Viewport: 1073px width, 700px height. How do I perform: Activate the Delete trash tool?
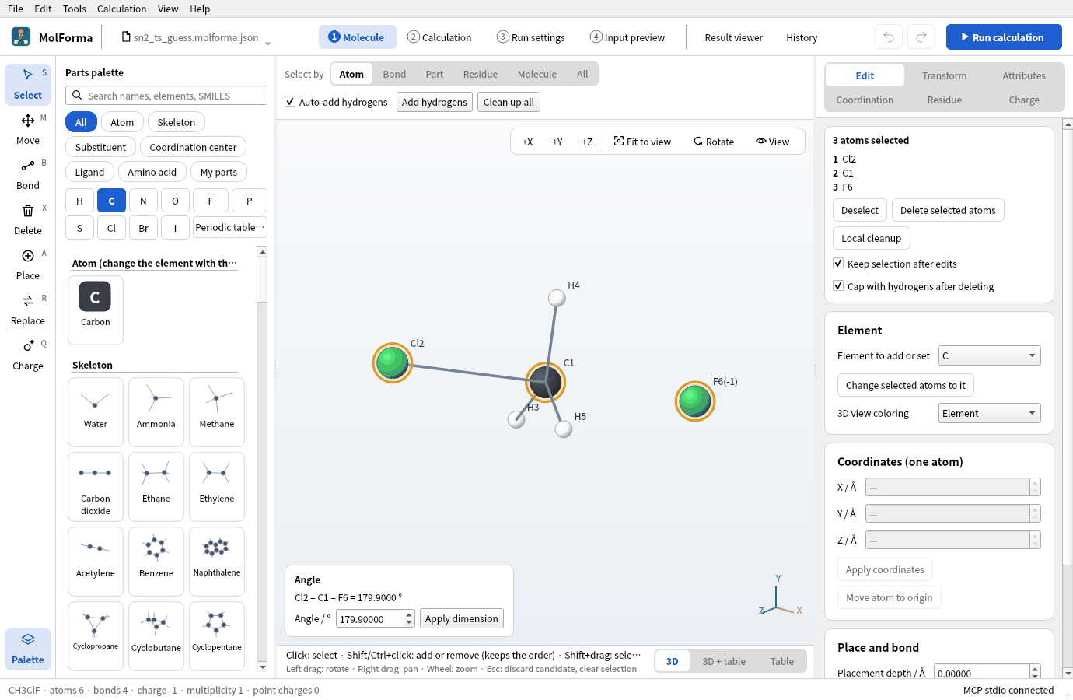28,219
